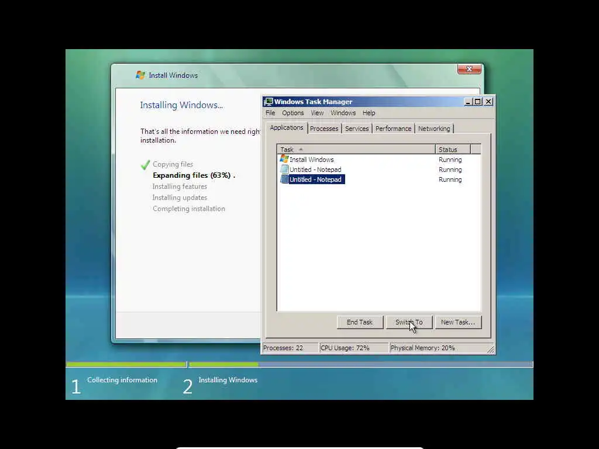Viewport: 599px width, 449px height.
Task: Open the File menu in Task Manager
Action: click(270, 113)
